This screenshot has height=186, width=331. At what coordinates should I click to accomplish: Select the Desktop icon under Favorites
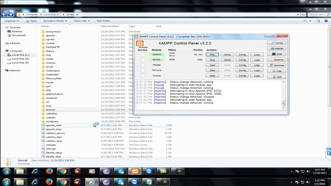click(x=9, y=31)
